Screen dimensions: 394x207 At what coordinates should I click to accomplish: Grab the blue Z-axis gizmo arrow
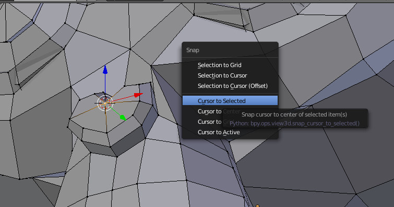pos(105,69)
